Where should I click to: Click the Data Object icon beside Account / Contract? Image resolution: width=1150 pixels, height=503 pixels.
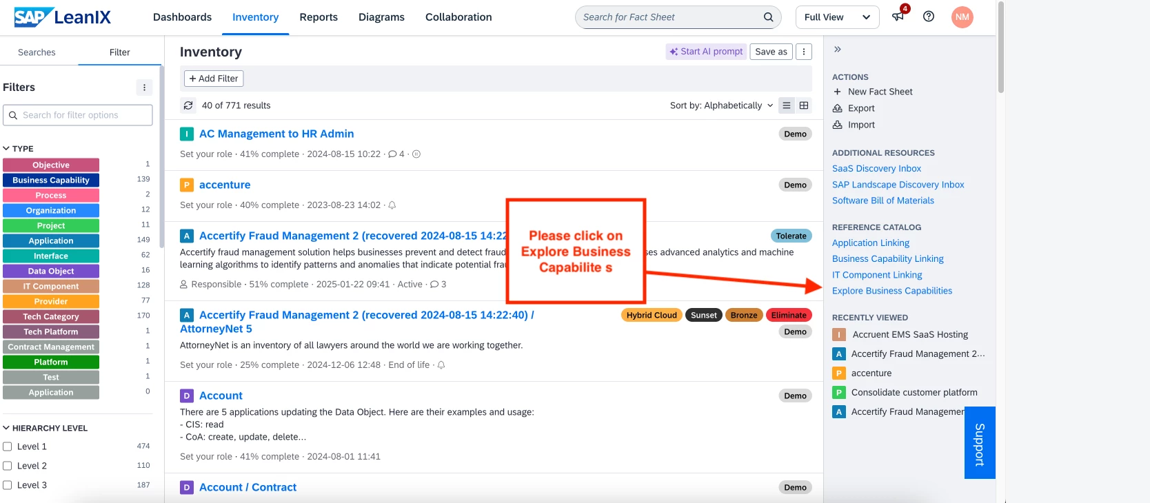[186, 487]
